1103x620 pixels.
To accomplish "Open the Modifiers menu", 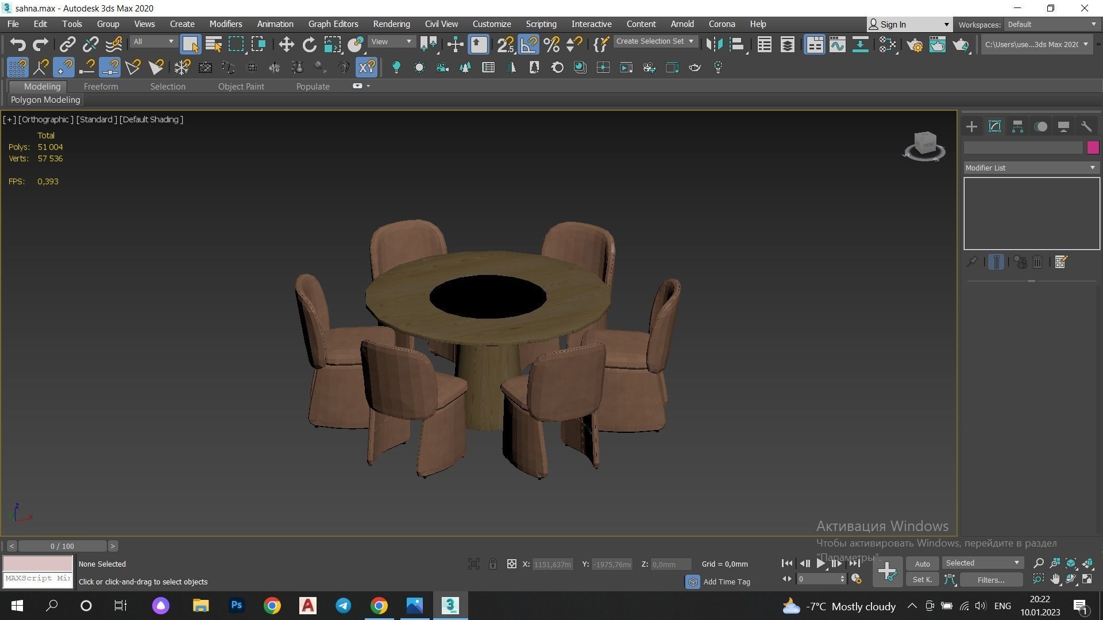I will 225,24.
